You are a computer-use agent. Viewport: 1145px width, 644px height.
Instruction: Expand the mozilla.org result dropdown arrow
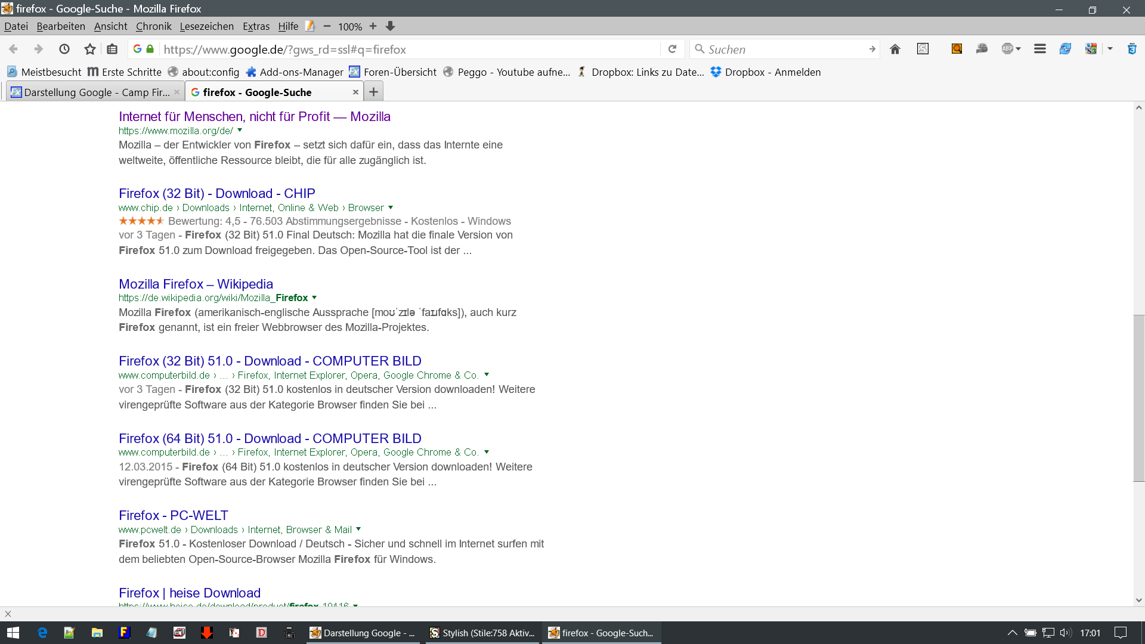click(240, 130)
